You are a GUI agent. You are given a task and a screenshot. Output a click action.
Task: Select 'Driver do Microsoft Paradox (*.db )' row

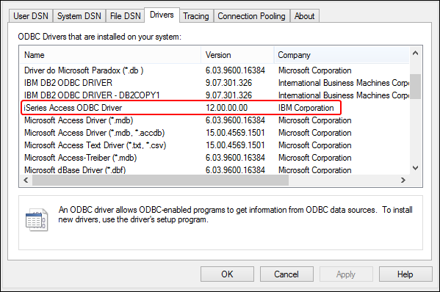pos(214,70)
